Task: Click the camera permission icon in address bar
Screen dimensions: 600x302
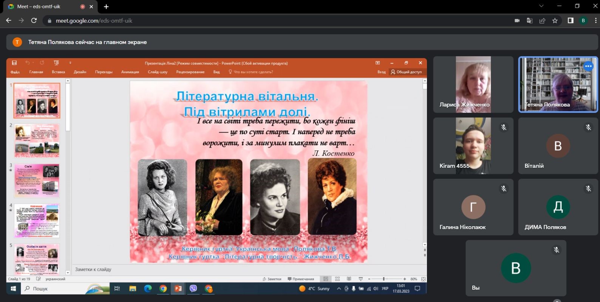Action: click(x=517, y=21)
